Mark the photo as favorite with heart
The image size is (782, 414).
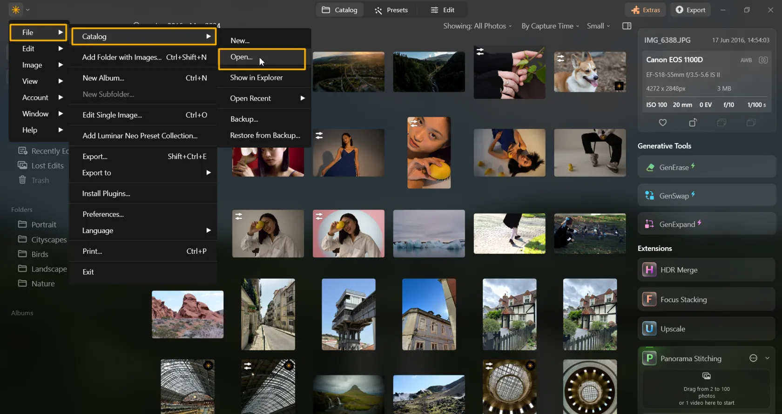[x=663, y=123]
